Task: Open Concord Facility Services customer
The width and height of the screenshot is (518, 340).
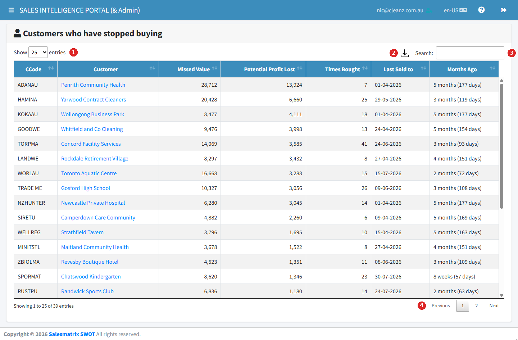Action: click(91, 144)
